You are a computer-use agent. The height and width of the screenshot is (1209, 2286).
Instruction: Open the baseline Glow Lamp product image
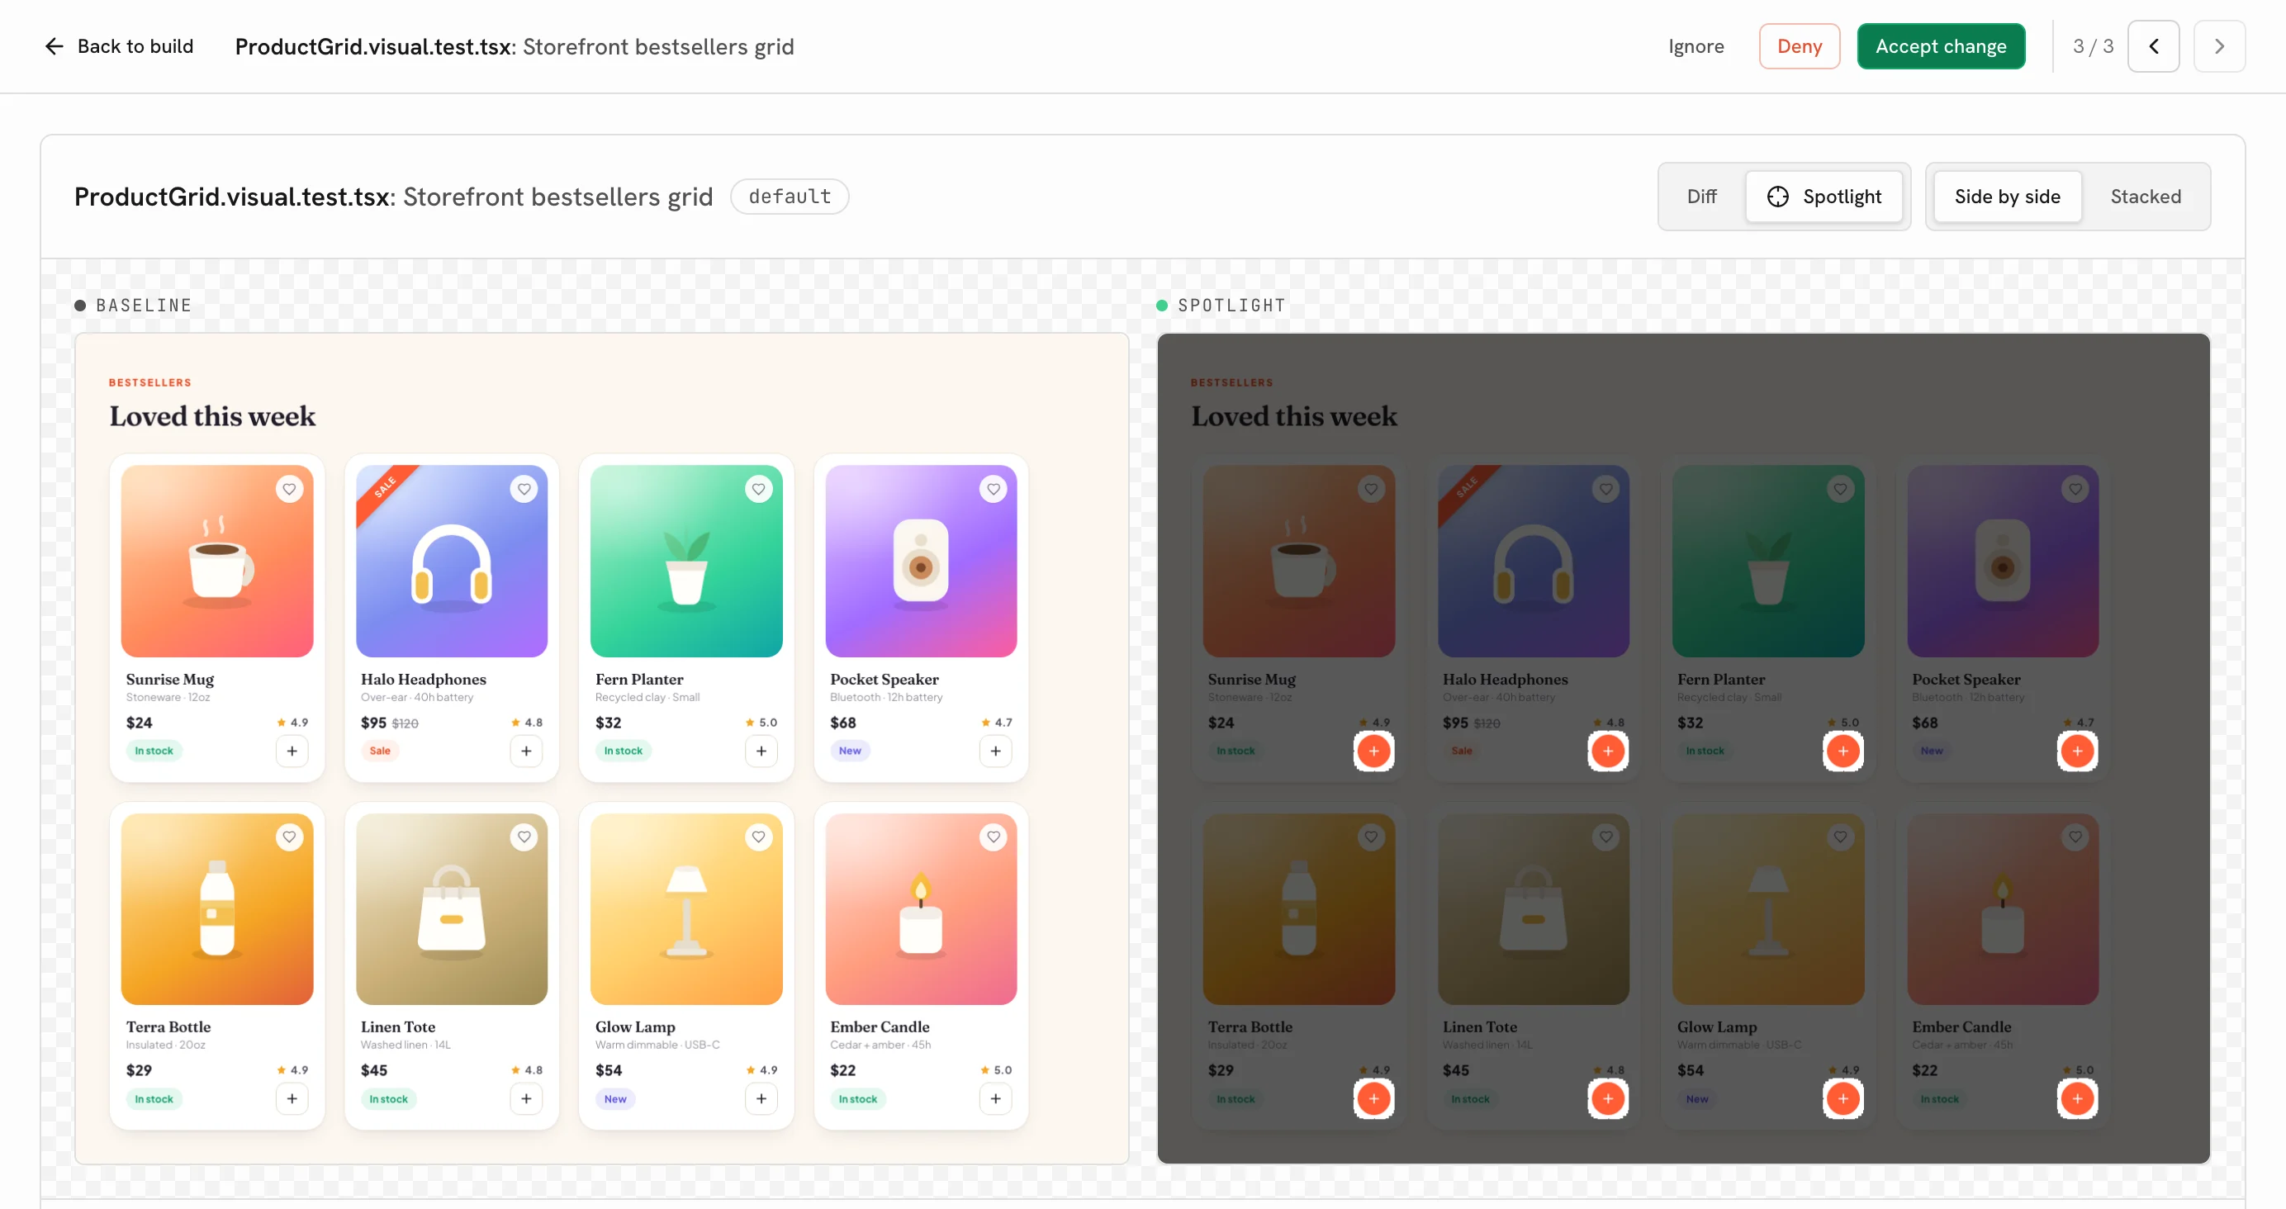pos(687,909)
